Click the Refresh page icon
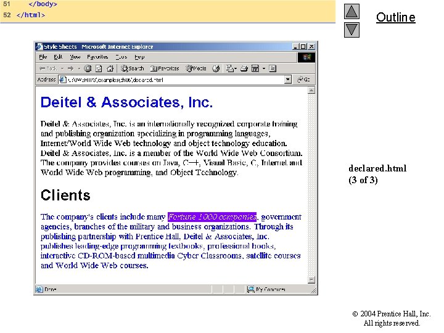 [99, 68]
